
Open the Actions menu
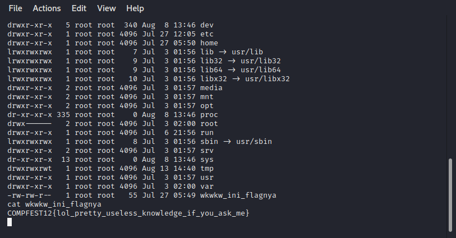(x=47, y=8)
